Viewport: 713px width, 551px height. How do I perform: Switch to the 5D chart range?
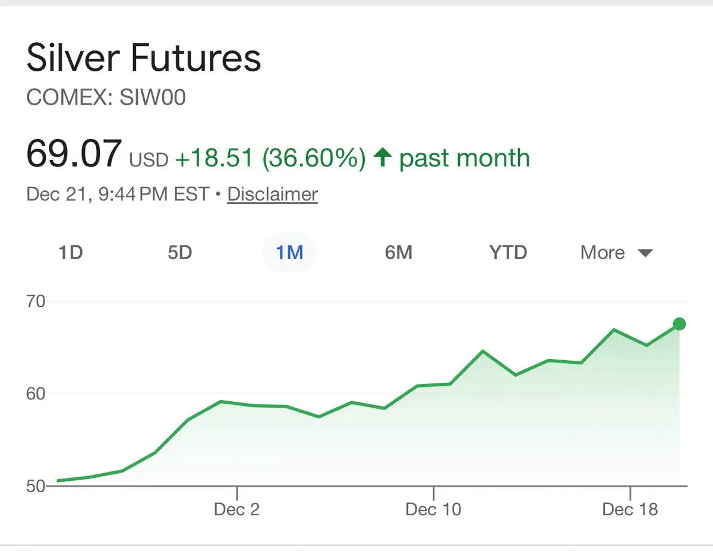(179, 253)
